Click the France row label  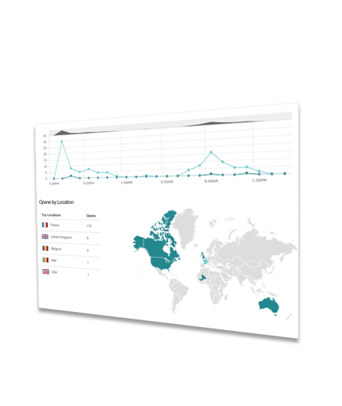pos(55,225)
